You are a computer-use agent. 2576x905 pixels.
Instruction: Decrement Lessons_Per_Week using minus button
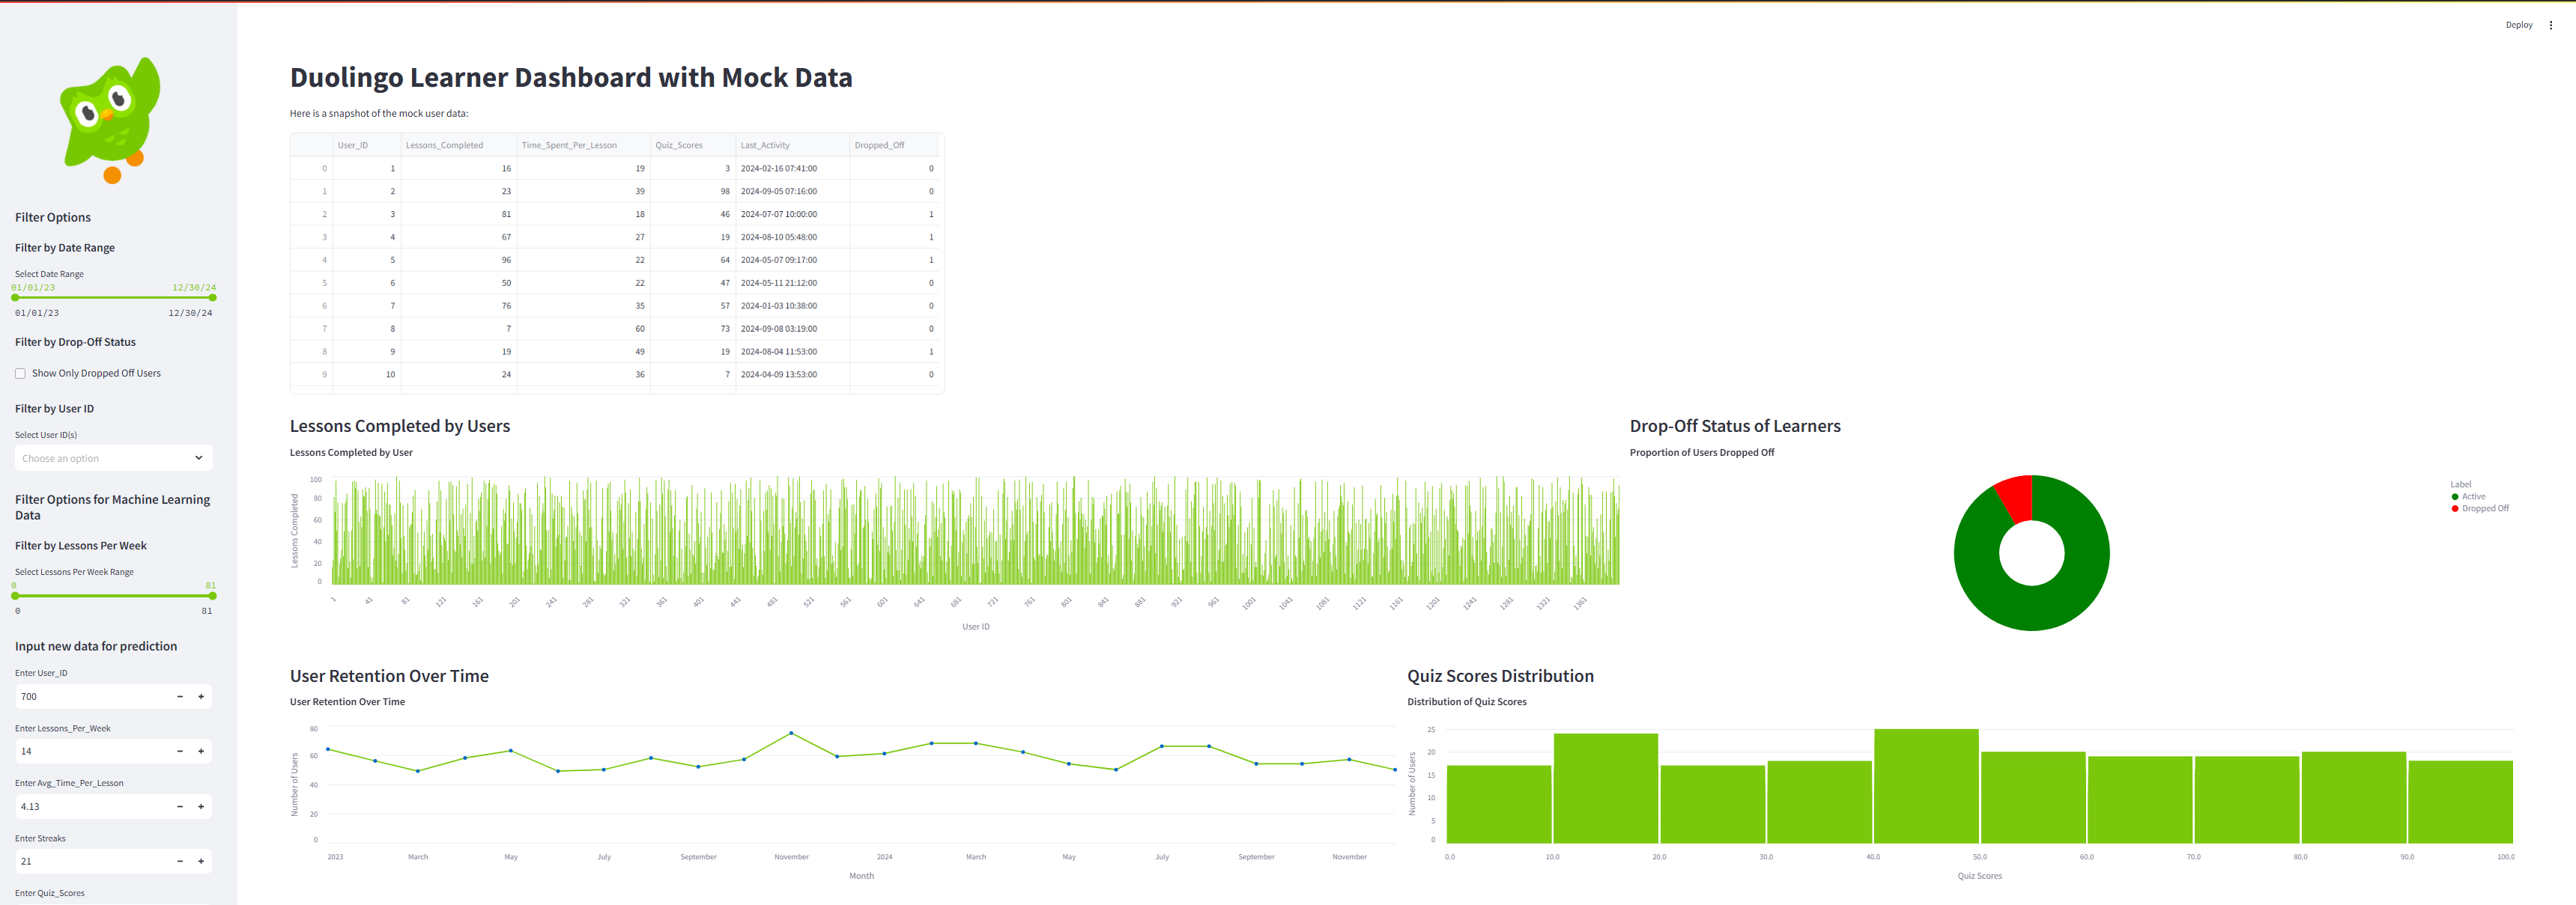pos(180,751)
